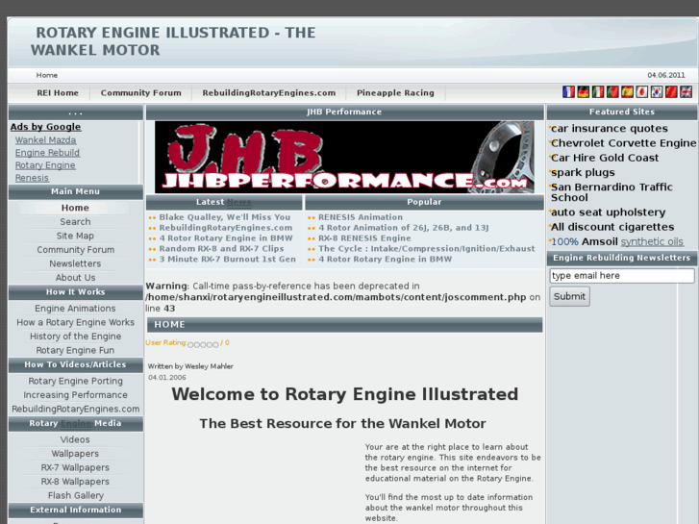Switch language via the German flag
This screenshot has height=524, width=699.
[x=583, y=92]
